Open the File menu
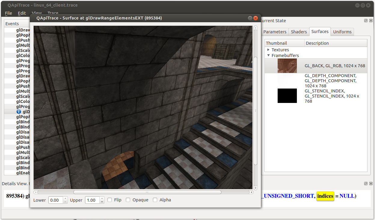 click(8, 13)
